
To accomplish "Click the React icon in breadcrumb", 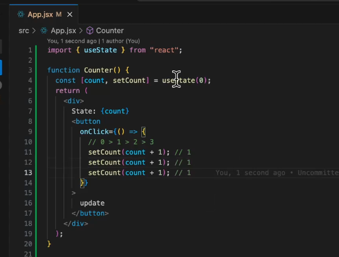I will pos(44,31).
